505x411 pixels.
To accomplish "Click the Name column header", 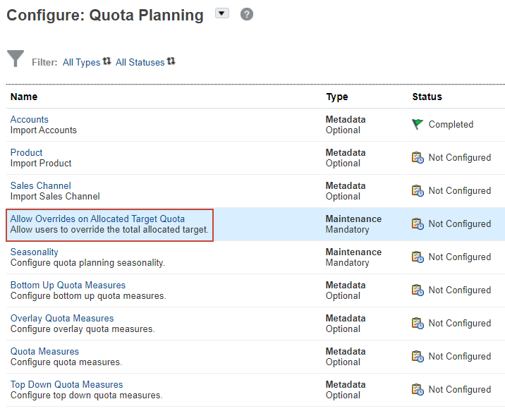I will tap(24, 97).
